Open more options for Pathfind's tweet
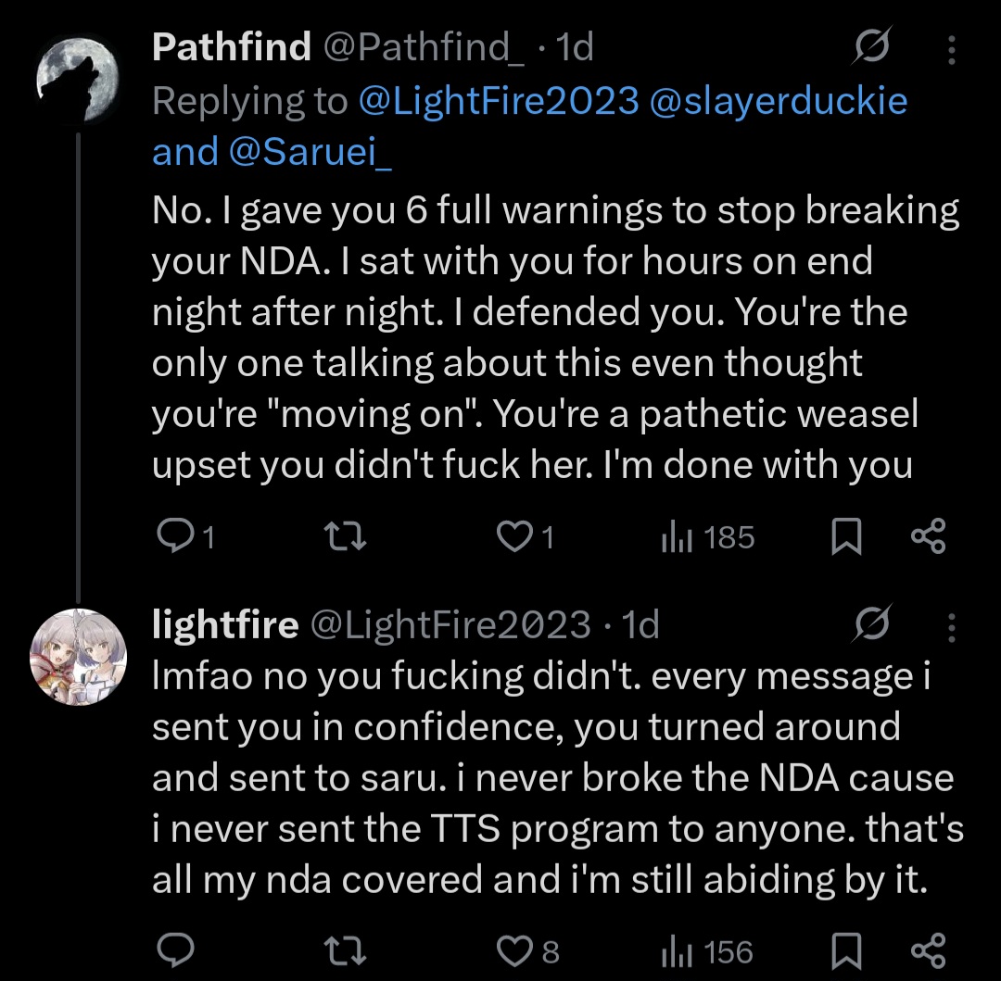This screenshot has width=1001, height=981. pyautogui.click(x=951, y=46)
